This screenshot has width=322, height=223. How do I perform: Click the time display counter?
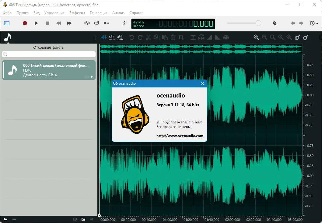173,24
